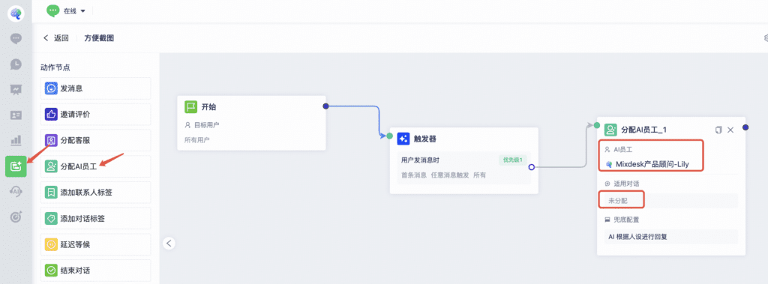Viewport: 768px width, 284px height.
Task: Select the 发消息 action node
Action: click(x=95, y=88)
